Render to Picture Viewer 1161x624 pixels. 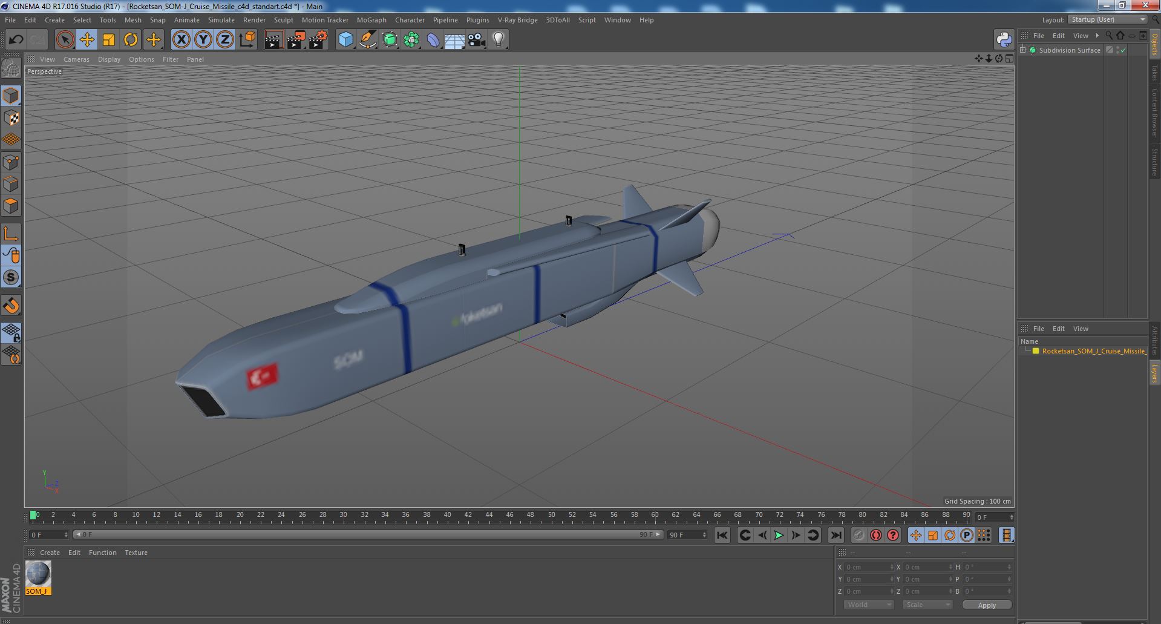(296, 40)
